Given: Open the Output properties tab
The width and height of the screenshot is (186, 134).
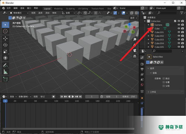Looking at the screenshot, I should (x=142, y=69).
